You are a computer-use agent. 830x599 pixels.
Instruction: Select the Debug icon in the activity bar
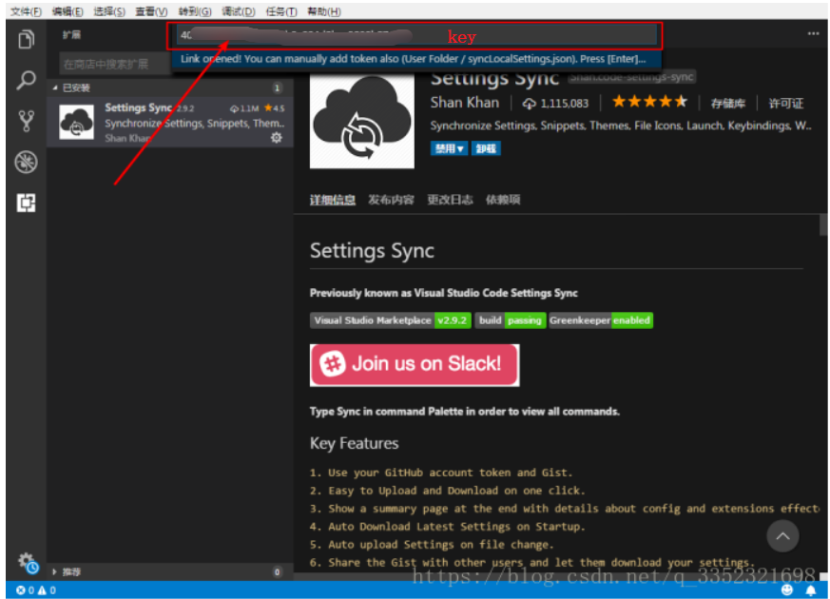click(x=26, y=161)
